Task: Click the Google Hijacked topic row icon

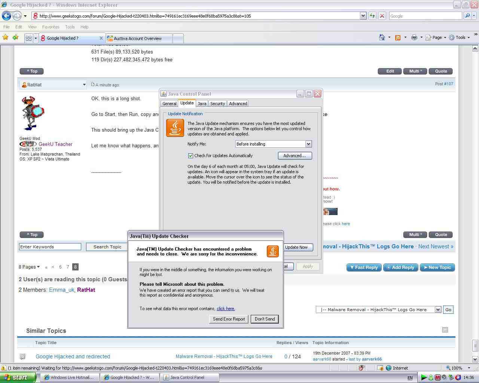Action: pos(22,356)
